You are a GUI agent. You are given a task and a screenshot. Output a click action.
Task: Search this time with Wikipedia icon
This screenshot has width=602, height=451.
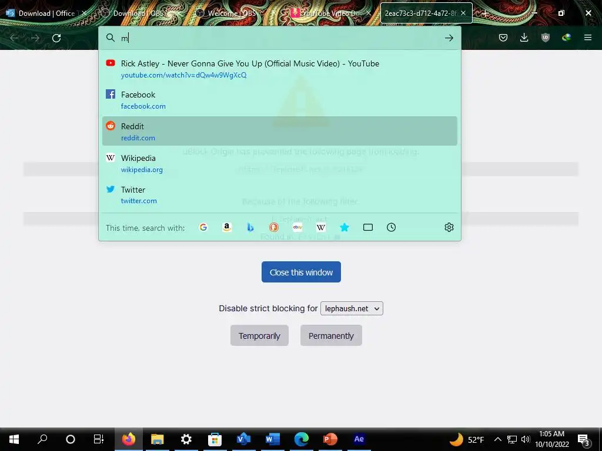(x=321, y=227)
